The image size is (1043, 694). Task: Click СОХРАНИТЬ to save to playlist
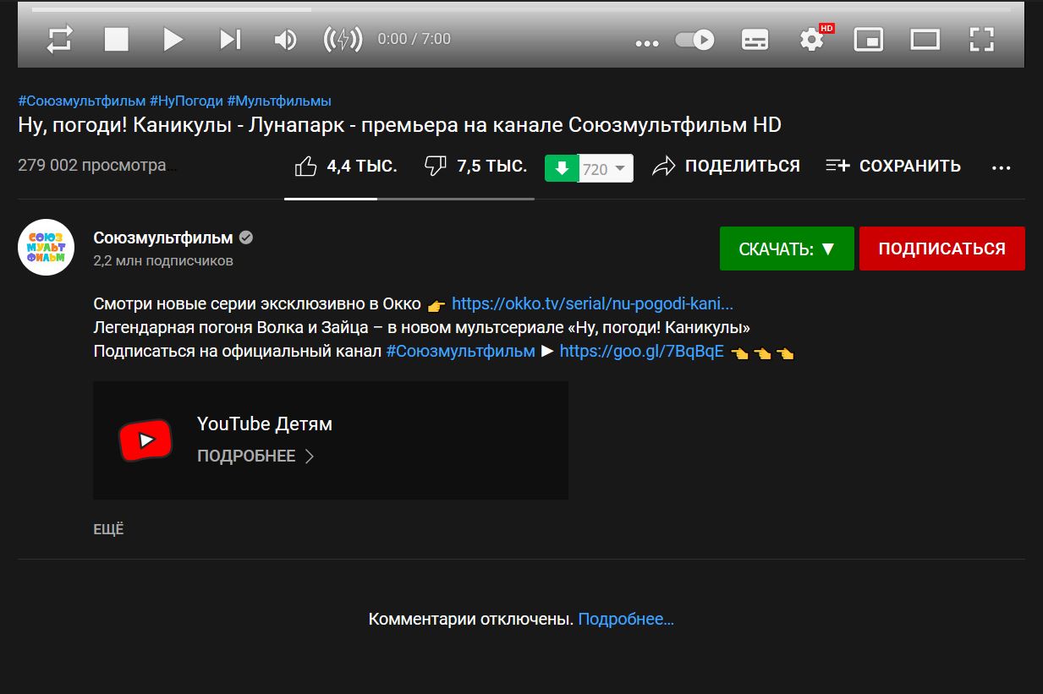click(893, 167)
